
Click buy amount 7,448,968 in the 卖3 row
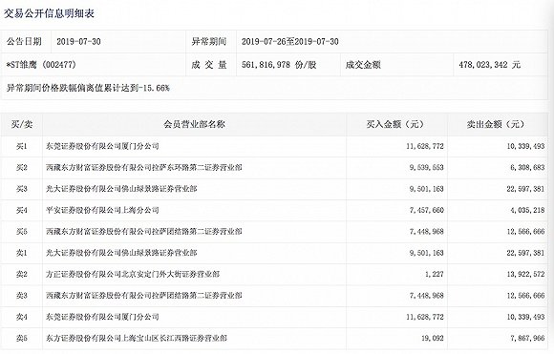426,296
